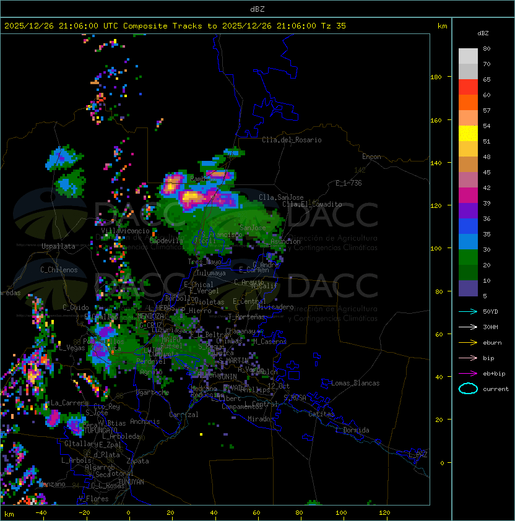Click the 65 value on the dBZ scale
515x521 pixels.
pos(487,79)
